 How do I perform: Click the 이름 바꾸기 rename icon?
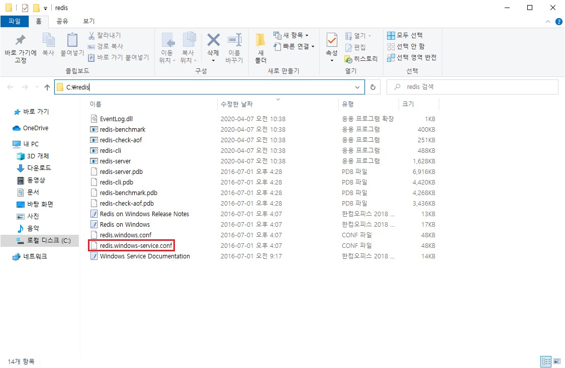(235, 40)
